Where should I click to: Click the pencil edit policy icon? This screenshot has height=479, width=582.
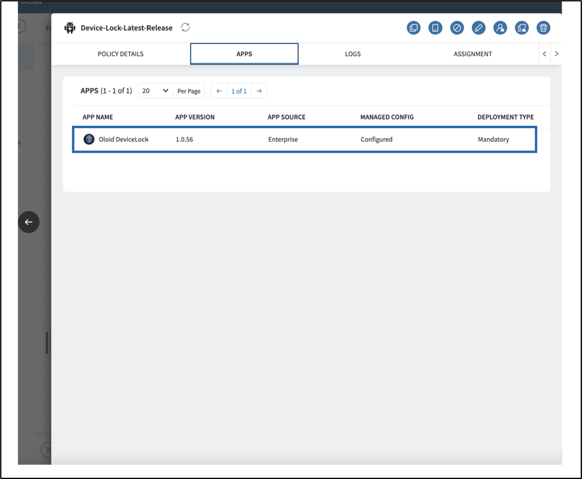pos(478,28)
